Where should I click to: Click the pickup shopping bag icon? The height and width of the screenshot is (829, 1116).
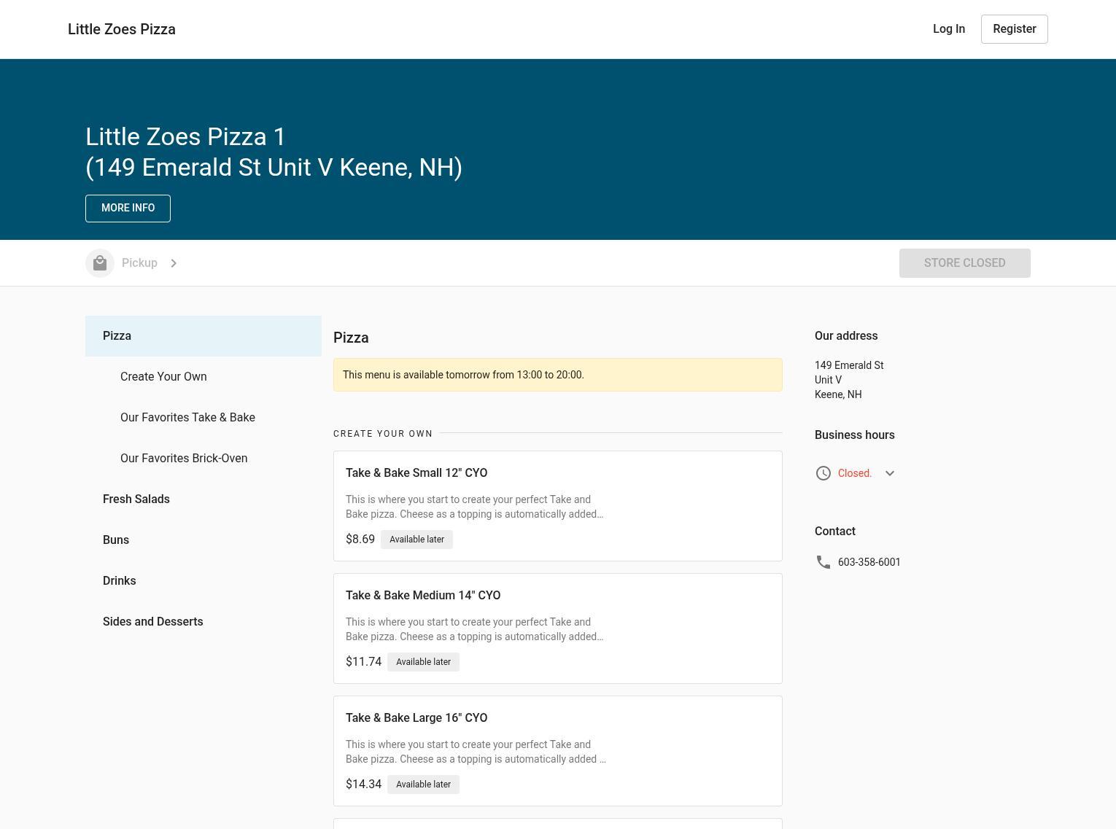100,263
